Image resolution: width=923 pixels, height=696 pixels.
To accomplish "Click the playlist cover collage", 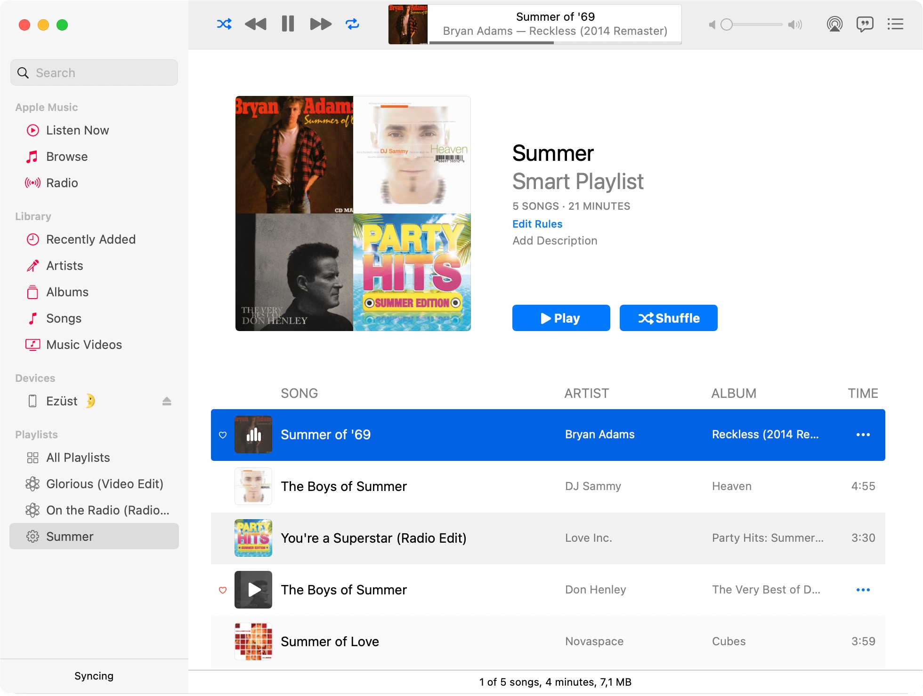I will tap(353, 214).
